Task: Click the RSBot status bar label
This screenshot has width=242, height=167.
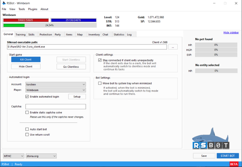Action: 5,164
